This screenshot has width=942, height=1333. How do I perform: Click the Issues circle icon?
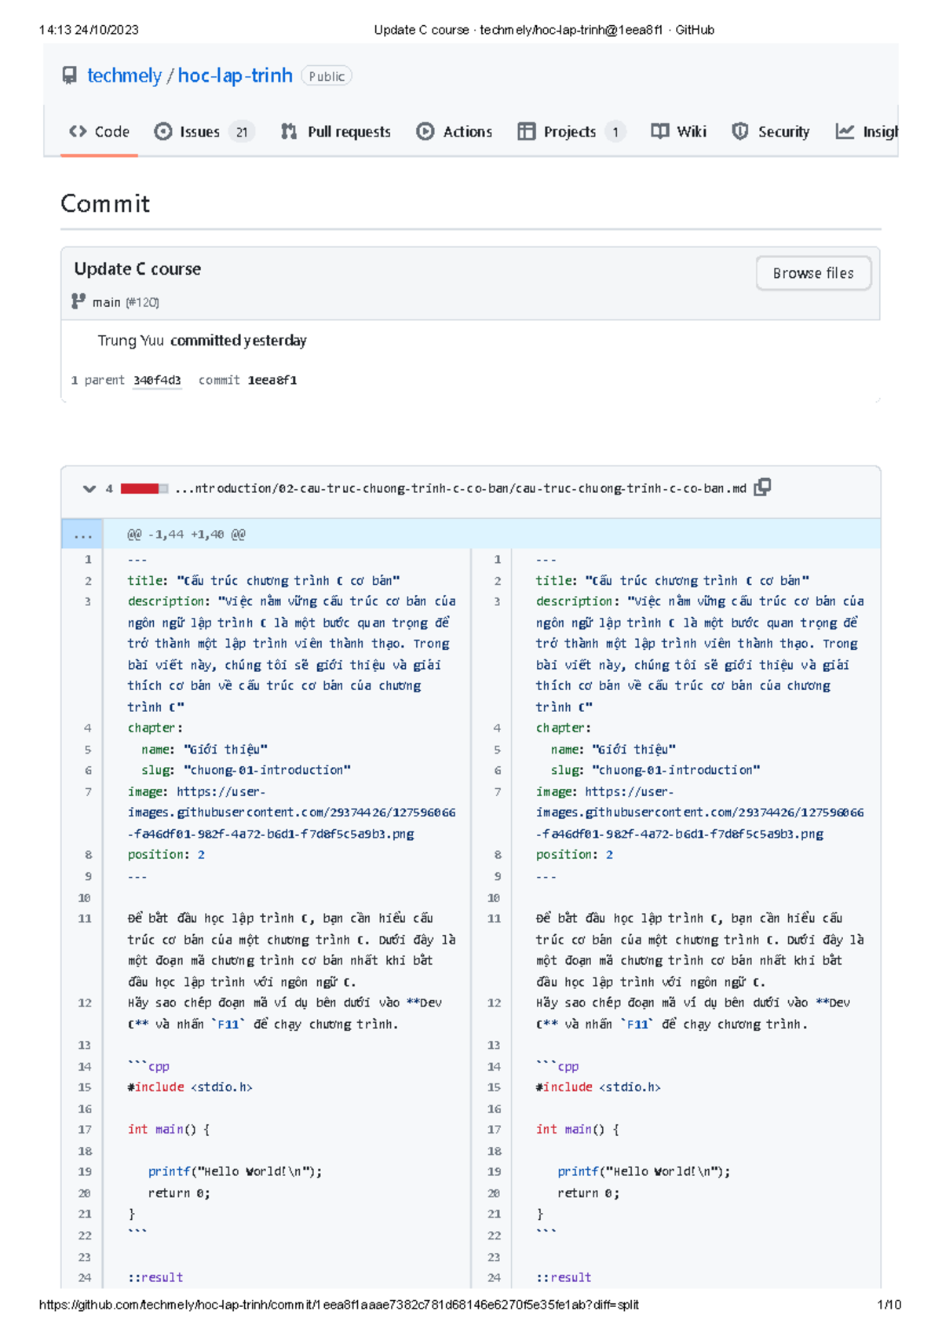pyautogui.click(x=162, y=131)
